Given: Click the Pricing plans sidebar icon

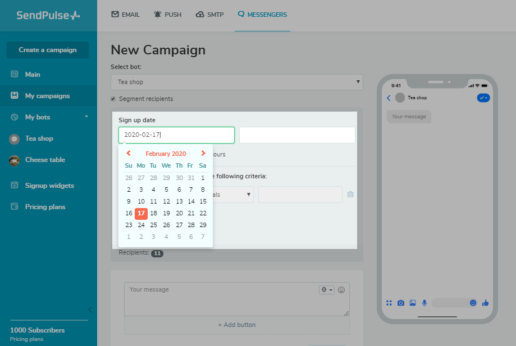Looking at the screenshot, I should (15, 206).
